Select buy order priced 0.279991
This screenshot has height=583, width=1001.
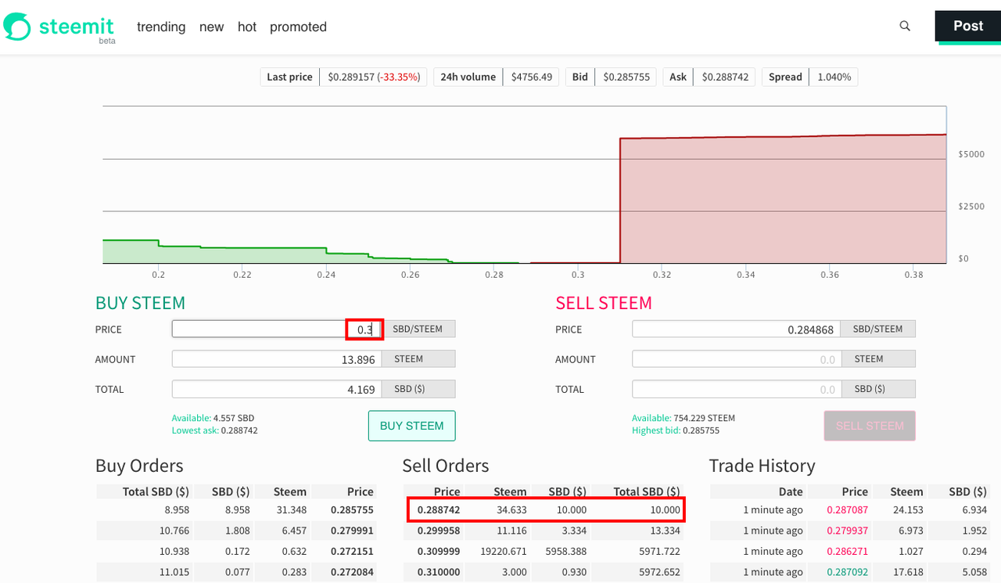point(237,531)
